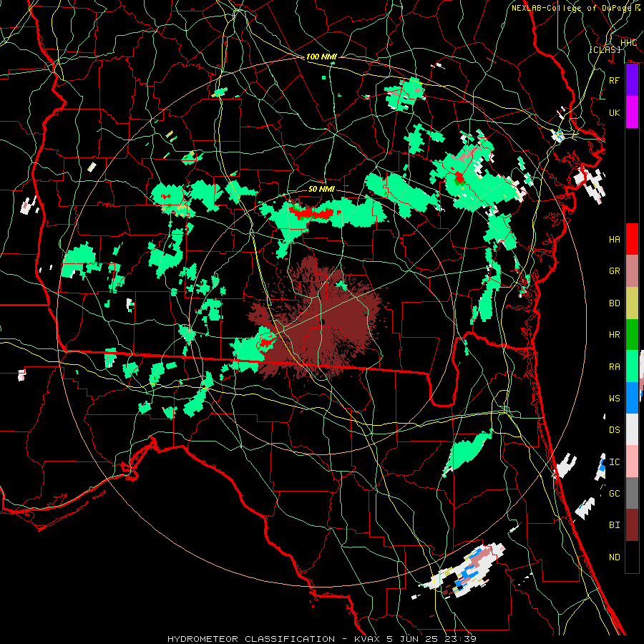
Task: Click the DS legend label
Action: (x=615, y=429)
